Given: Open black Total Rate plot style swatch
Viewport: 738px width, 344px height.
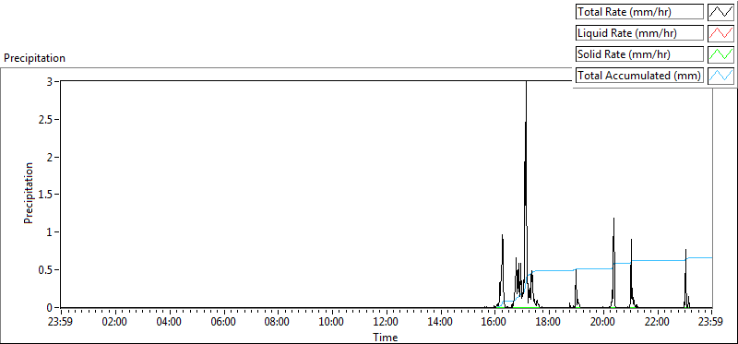Looking at the screenshot, I should [x=721, y=12].
